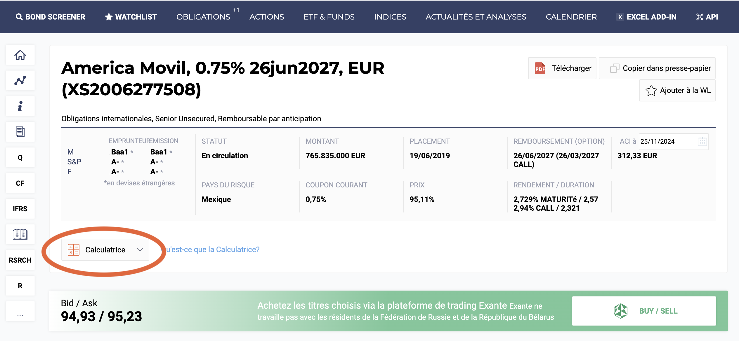Go to the Calendrier tab
The width and height of the screenshot is (739, 341).
tap(571, 17)
